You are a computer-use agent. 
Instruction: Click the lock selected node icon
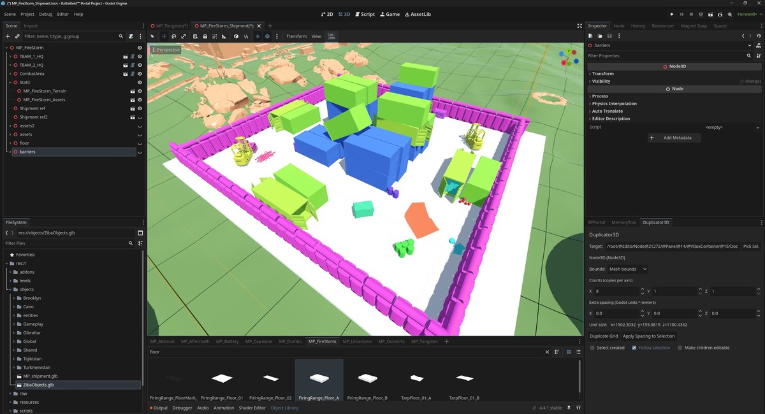pos(205,36)
